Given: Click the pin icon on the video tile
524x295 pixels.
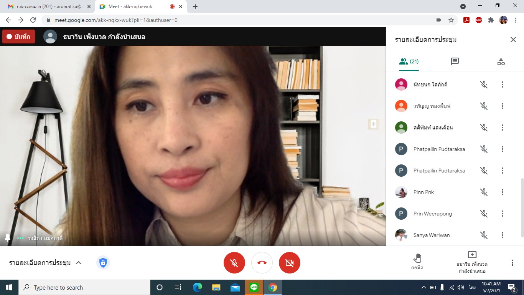Looking at the screenshot, I should 8,238.
